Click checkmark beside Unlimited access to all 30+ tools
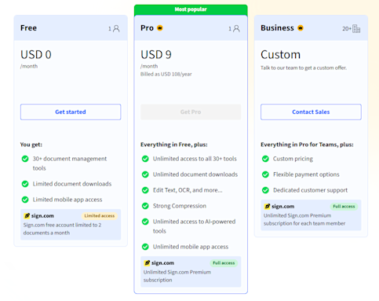 click(x=145, y=159)
